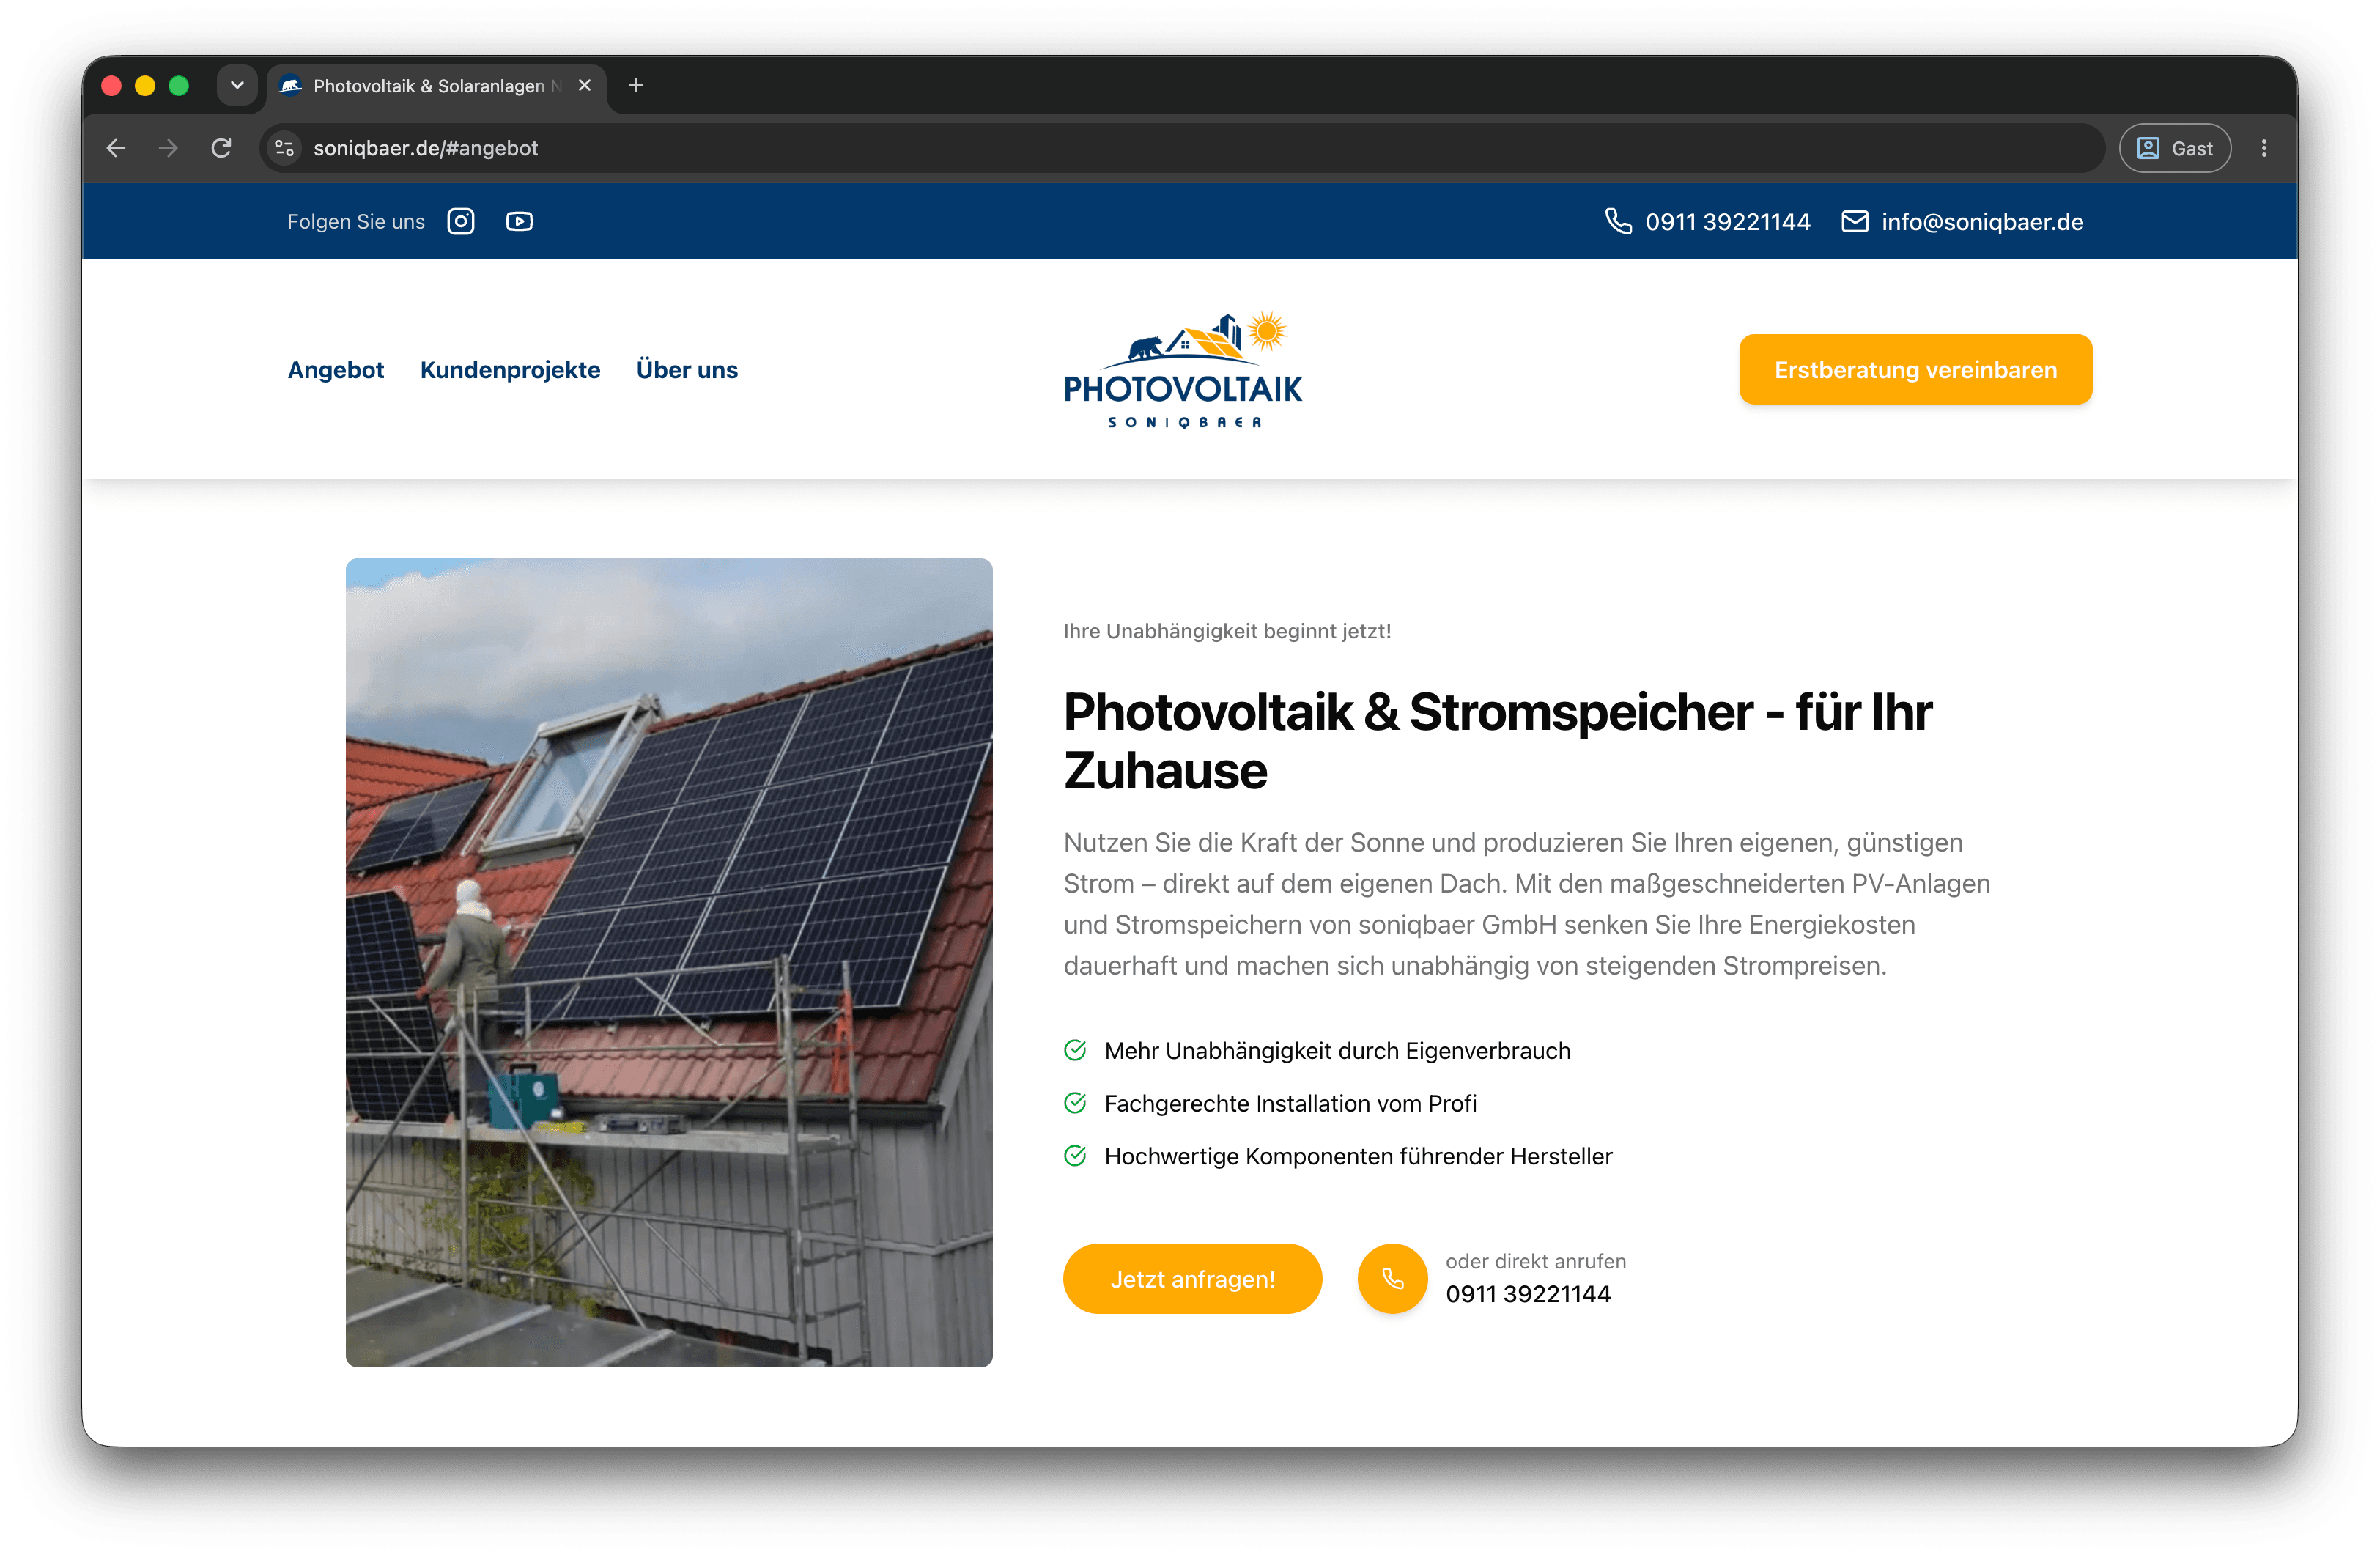Go back with browser back arrow

pos(116,148)
